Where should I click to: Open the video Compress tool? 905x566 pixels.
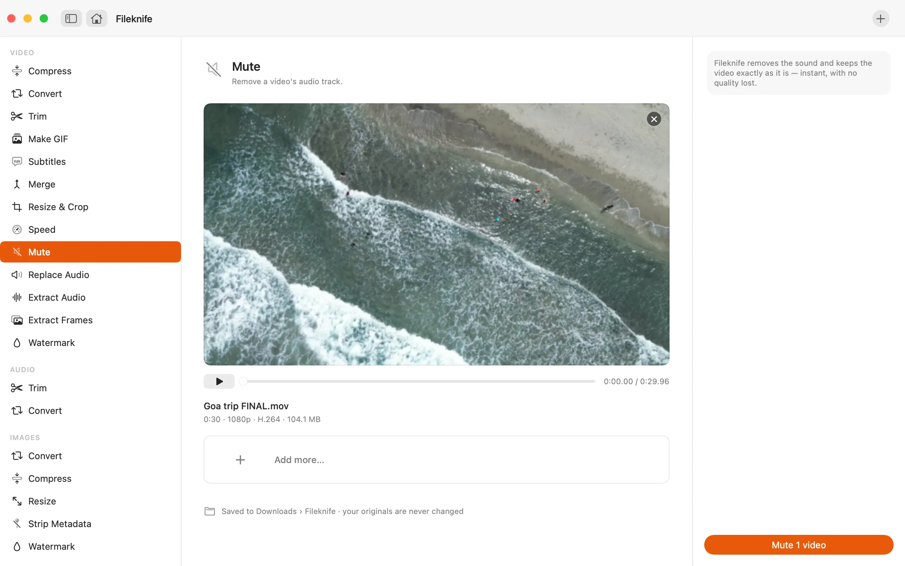coord(90,71)
